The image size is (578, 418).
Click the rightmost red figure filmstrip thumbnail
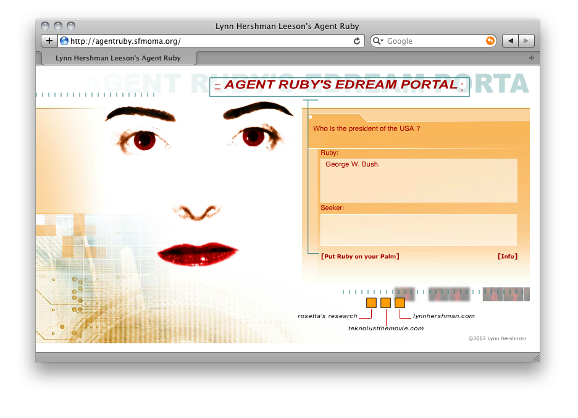pyautogui.click(x=513, y=295)
